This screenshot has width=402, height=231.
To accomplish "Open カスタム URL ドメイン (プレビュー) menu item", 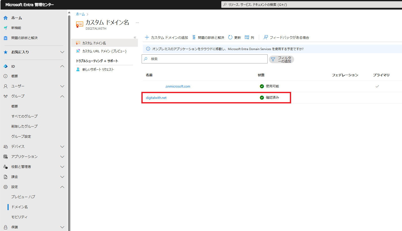I will [104, 51].
